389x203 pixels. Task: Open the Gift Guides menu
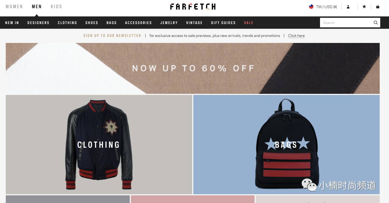(x=223, y=23)
